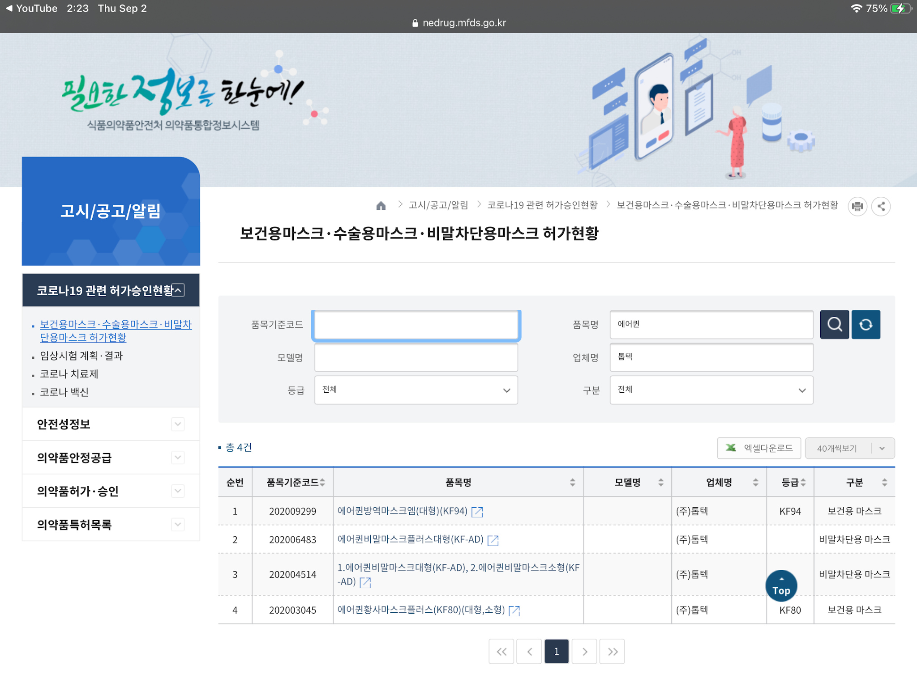Viewport: 917px width, 687px height.
Task: Sort by 업체명 column arrows
Action: [756, 483]
